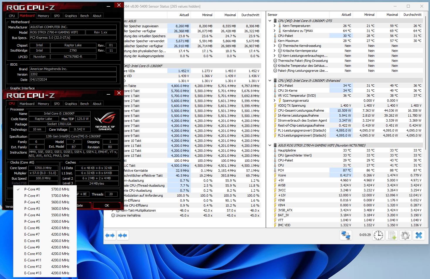
Task: Select the 'core 13 Takt' row
Action: pos(192,156)
